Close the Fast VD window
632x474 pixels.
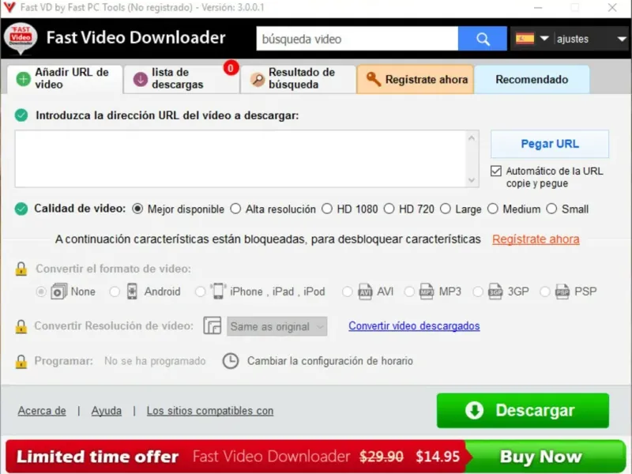tap(612, 7)
